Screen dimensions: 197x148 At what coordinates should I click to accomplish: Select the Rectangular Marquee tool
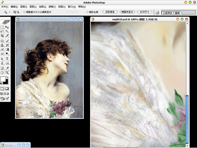click(2, 27)
